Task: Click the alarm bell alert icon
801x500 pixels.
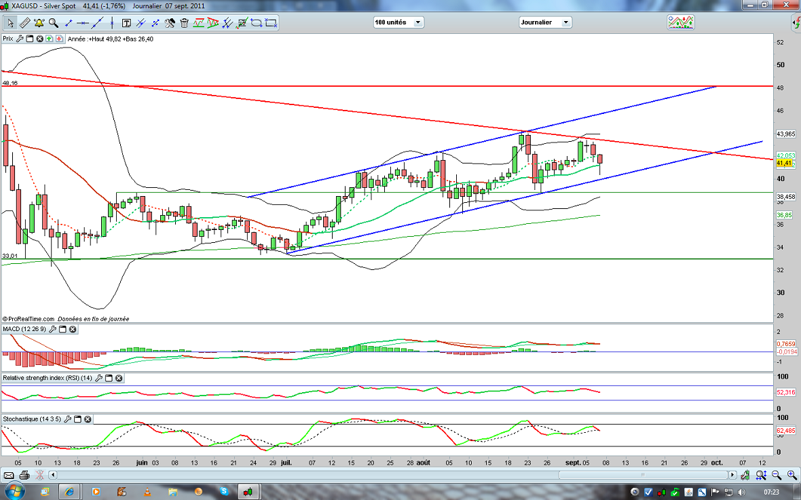Action: pos(39,22)
